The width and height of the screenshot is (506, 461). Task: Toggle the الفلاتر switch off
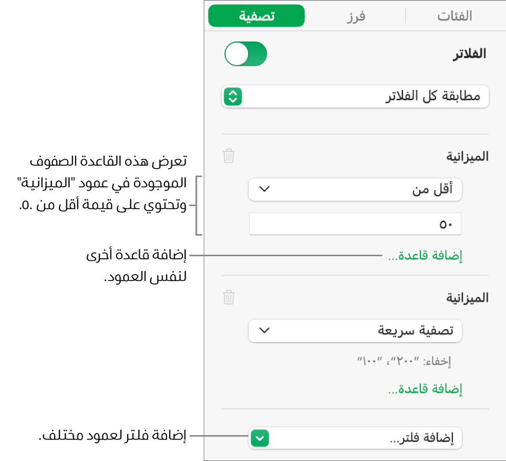[246, 55]
